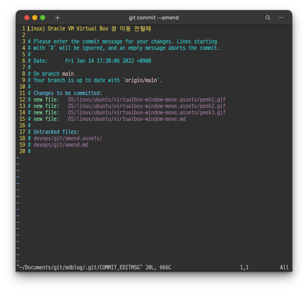Click line 'Please enter the commit message for your changes'
The height and width of the screenshot is (293, 308).
[x=122, y=42]
